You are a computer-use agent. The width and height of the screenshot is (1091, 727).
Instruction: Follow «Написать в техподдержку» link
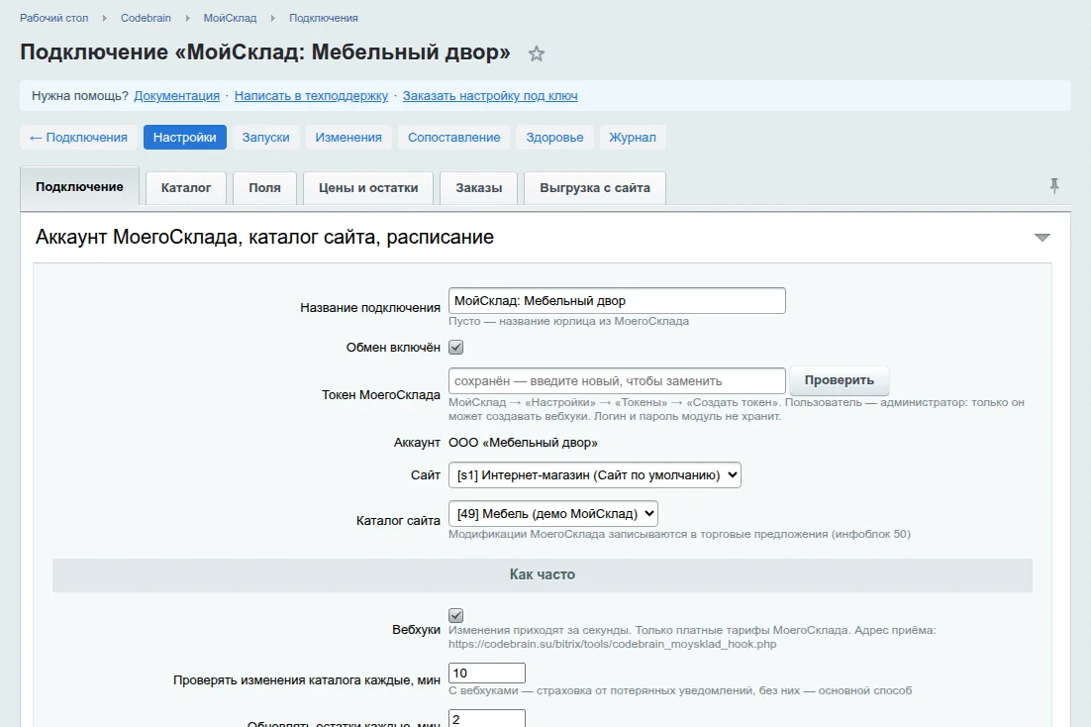pyautogui.click(x=311, y=96)
